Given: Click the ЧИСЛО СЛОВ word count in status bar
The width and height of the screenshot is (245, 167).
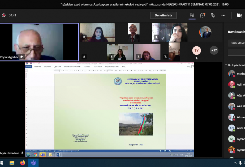Looking at the screenshot, I should pyautogui.click(x=45, y=151).
